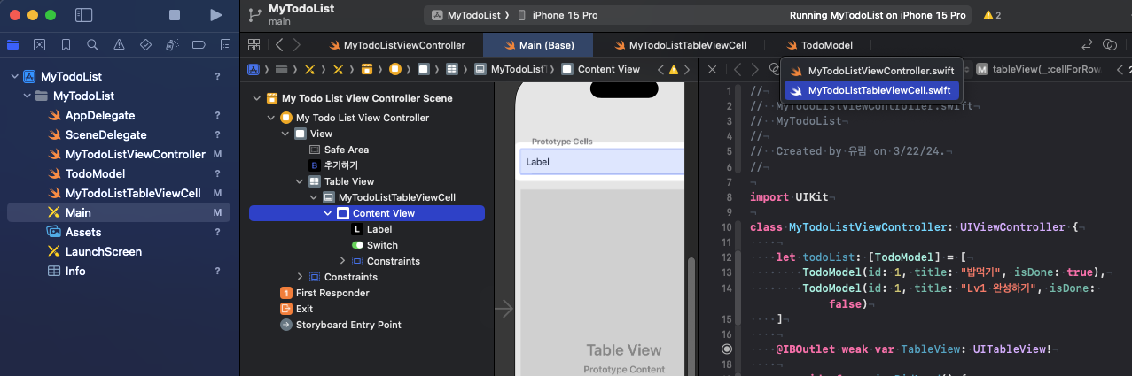Open the Project navigator folder tab
The image size is (1132, 376).
tap(12, 44)
